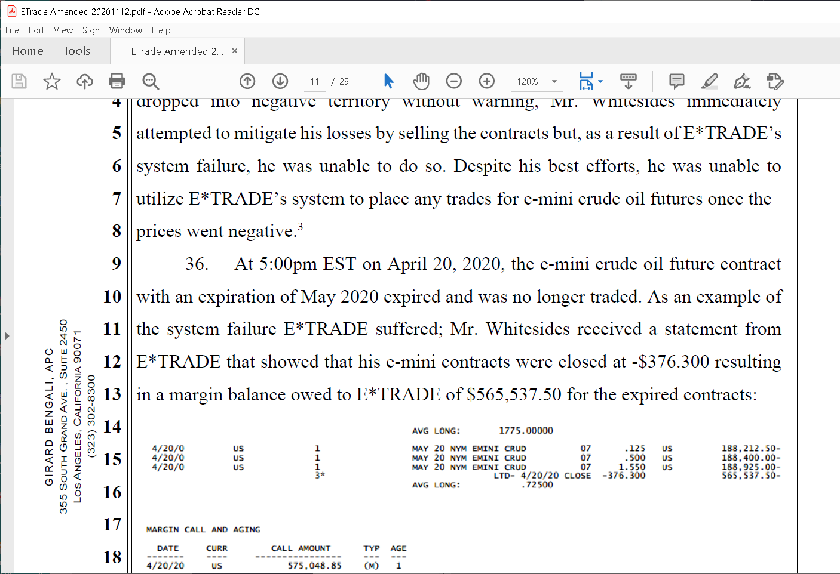Click the '-$376.300' figure in line 12
Screen dimensions: 840x574
(x=670, y=362)
